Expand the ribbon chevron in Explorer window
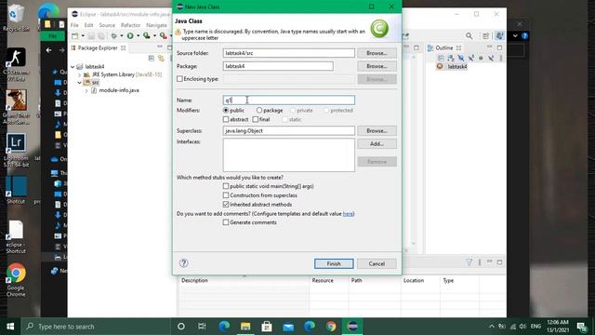This screenshot has height=335, width=595. [515, 35]
